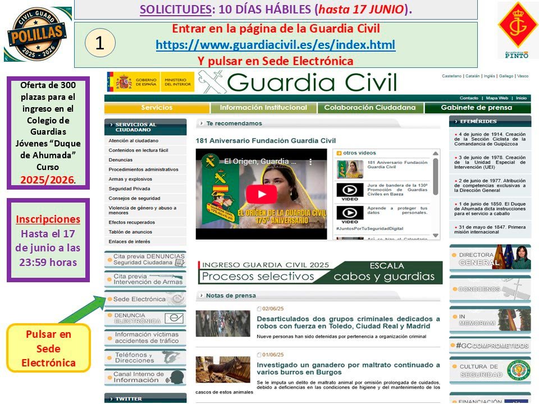Open Información víctimas accidentes de tráfico
539x404 pixels.
click(x=145, y=338)
